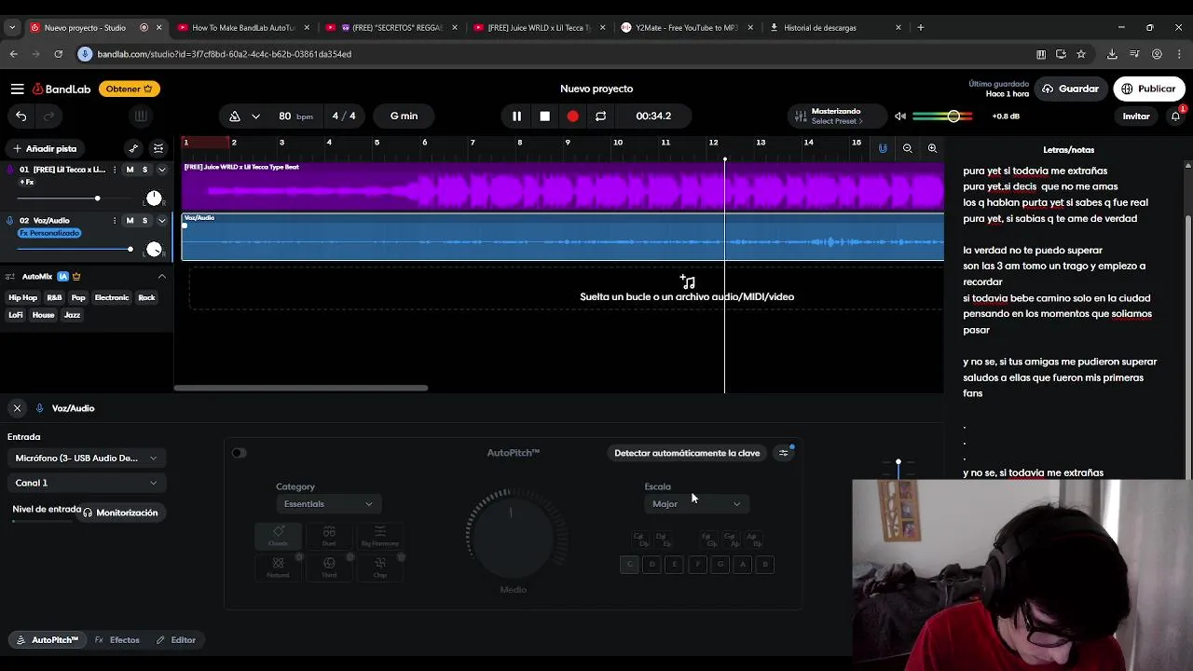Viewport: 1193px width, 671px height.
Task: Click Añadir pista to add track
Action: [x=44, y=149]
